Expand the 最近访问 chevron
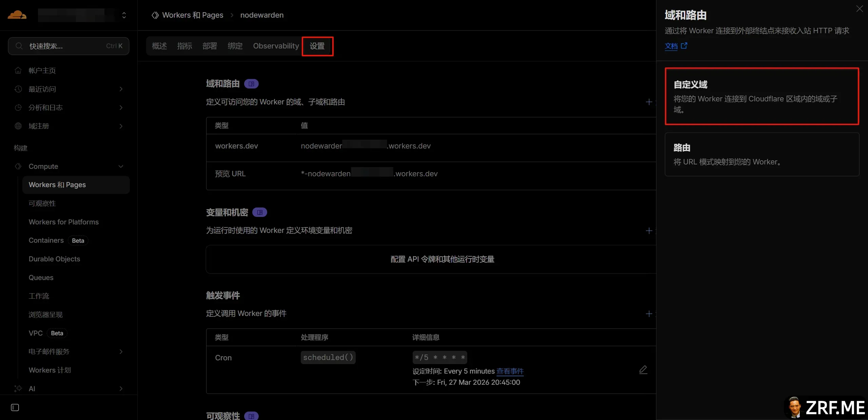Viewport: 868px width, 420px height. coord(121,89)
